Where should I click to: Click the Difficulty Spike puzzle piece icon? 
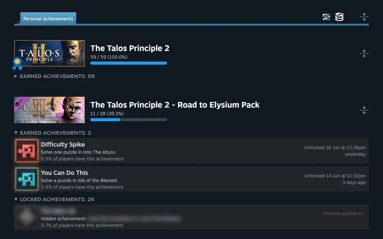tap(27, 150)
